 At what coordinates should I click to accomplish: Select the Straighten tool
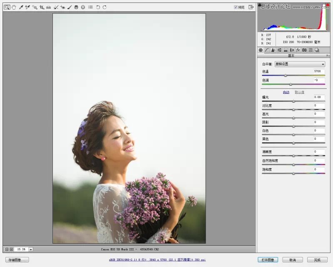tap(49, 7)
